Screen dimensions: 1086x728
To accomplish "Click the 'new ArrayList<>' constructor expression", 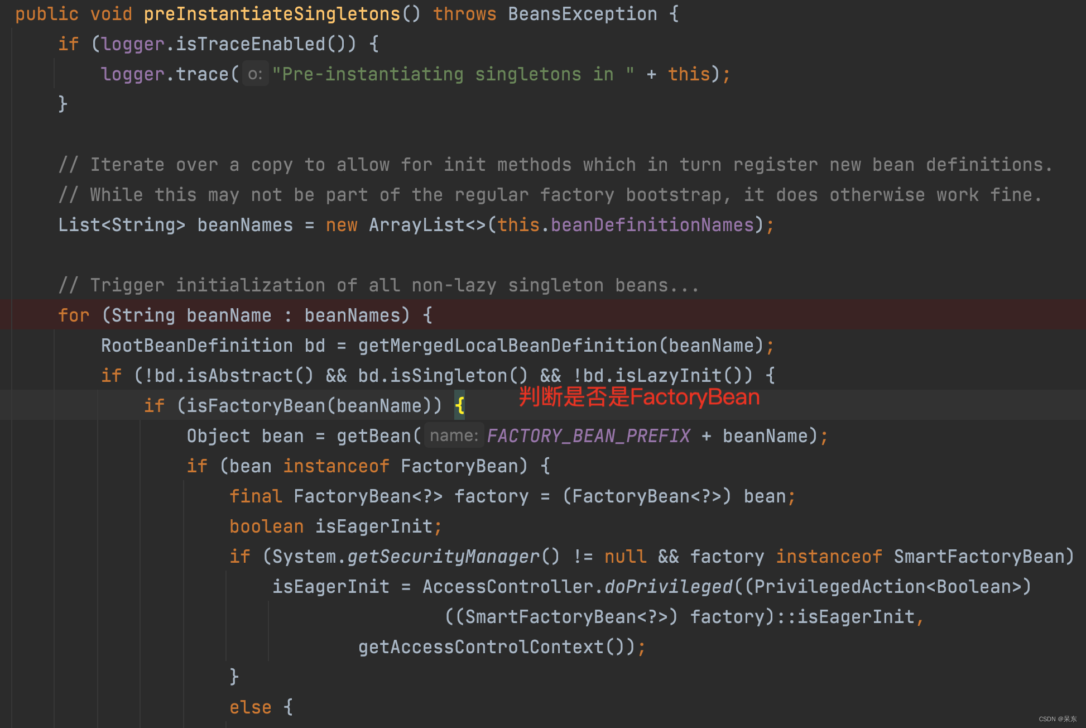I will [406, 225].
